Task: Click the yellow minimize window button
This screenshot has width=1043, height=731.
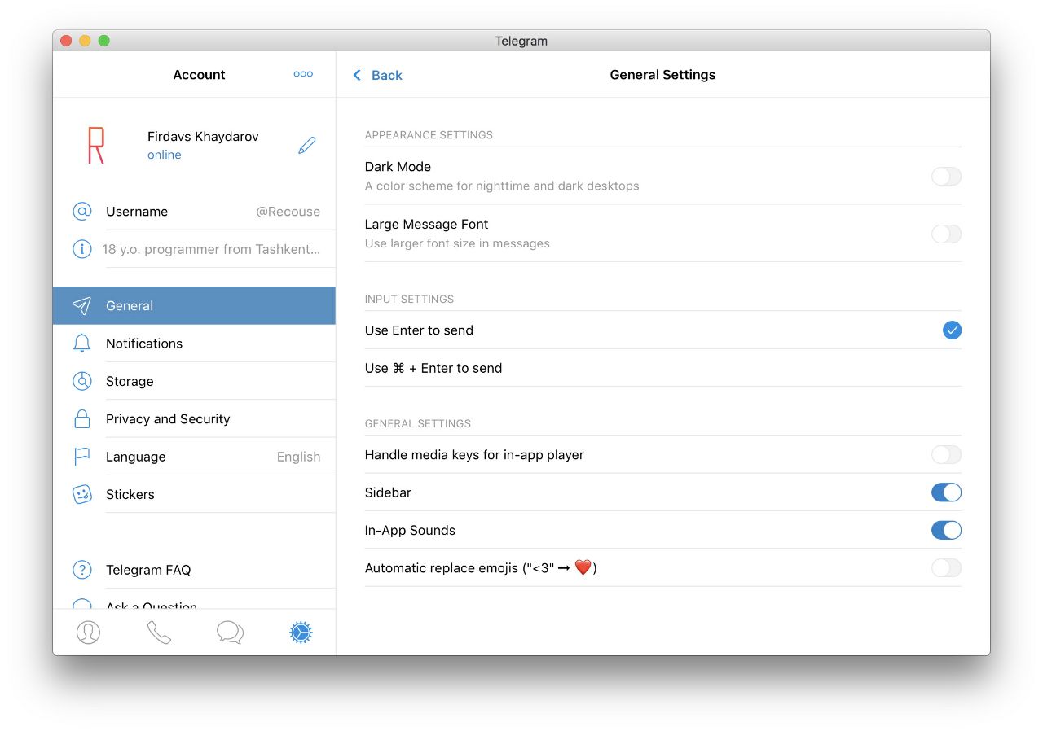Action: click(x=86, y=41)
